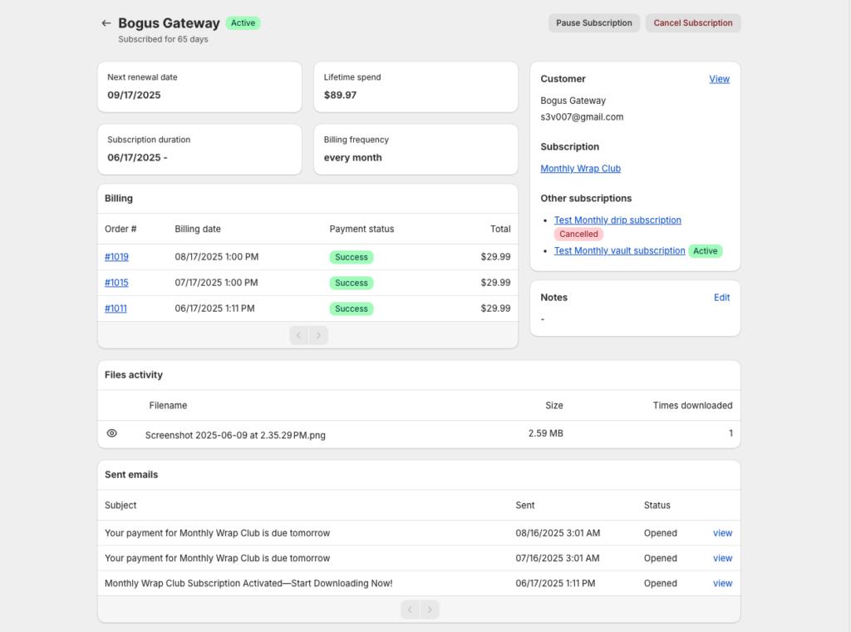Click the Cancelled badge under drip subscription
Viewport: 851px width, 632px height.
578,234
